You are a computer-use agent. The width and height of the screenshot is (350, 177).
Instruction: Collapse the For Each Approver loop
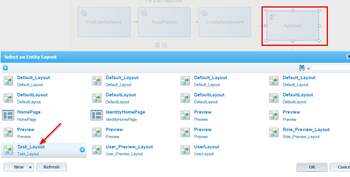(164, 45)
